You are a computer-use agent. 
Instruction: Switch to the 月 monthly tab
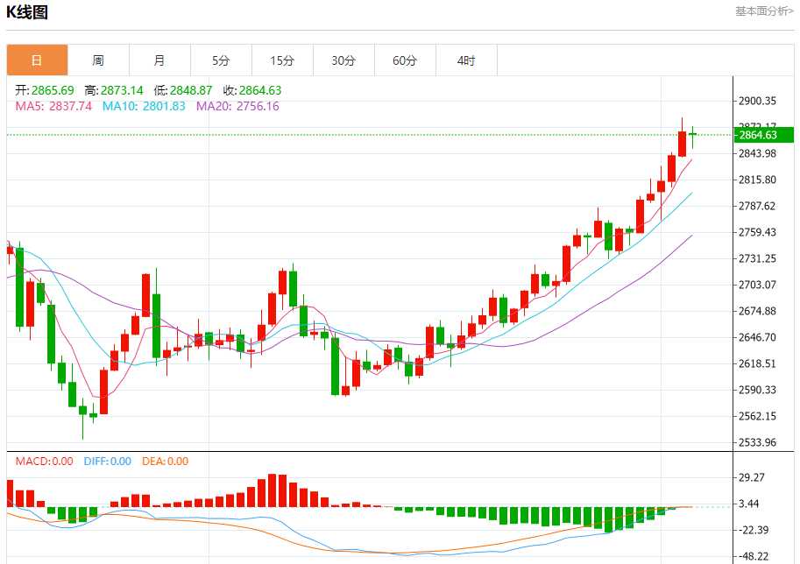point(159,60)
